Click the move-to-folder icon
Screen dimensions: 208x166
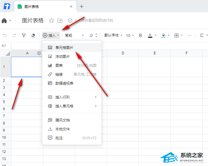tap(60, 20)
